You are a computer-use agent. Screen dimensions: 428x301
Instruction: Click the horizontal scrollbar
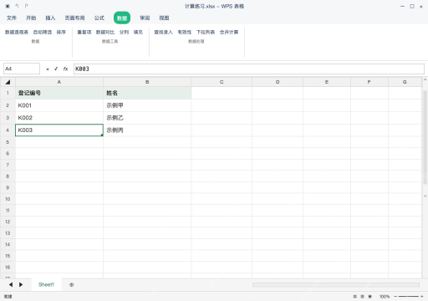pos(336,285)
